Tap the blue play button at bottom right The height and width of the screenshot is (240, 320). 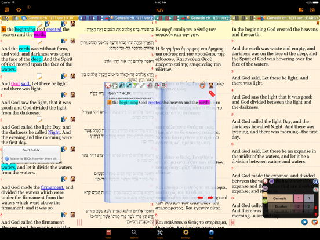click(x=304, y=222)
